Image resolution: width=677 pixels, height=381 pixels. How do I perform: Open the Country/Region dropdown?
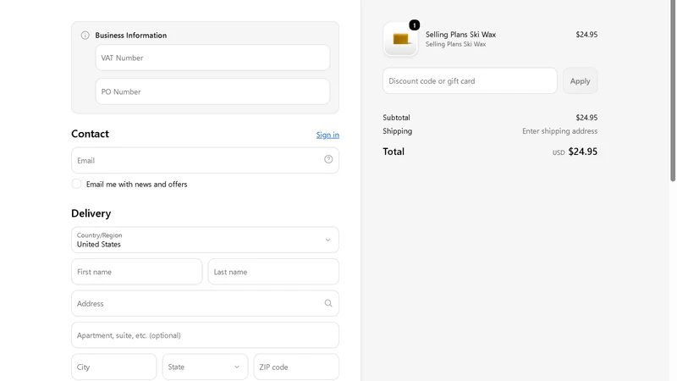click(x=205, y=240)
